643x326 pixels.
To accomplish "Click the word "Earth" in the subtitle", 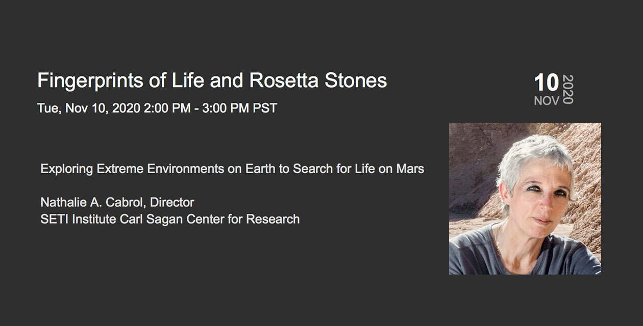I will click(260, 169).
